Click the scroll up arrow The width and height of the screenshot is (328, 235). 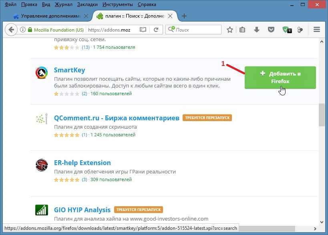(x=322, y=42)
